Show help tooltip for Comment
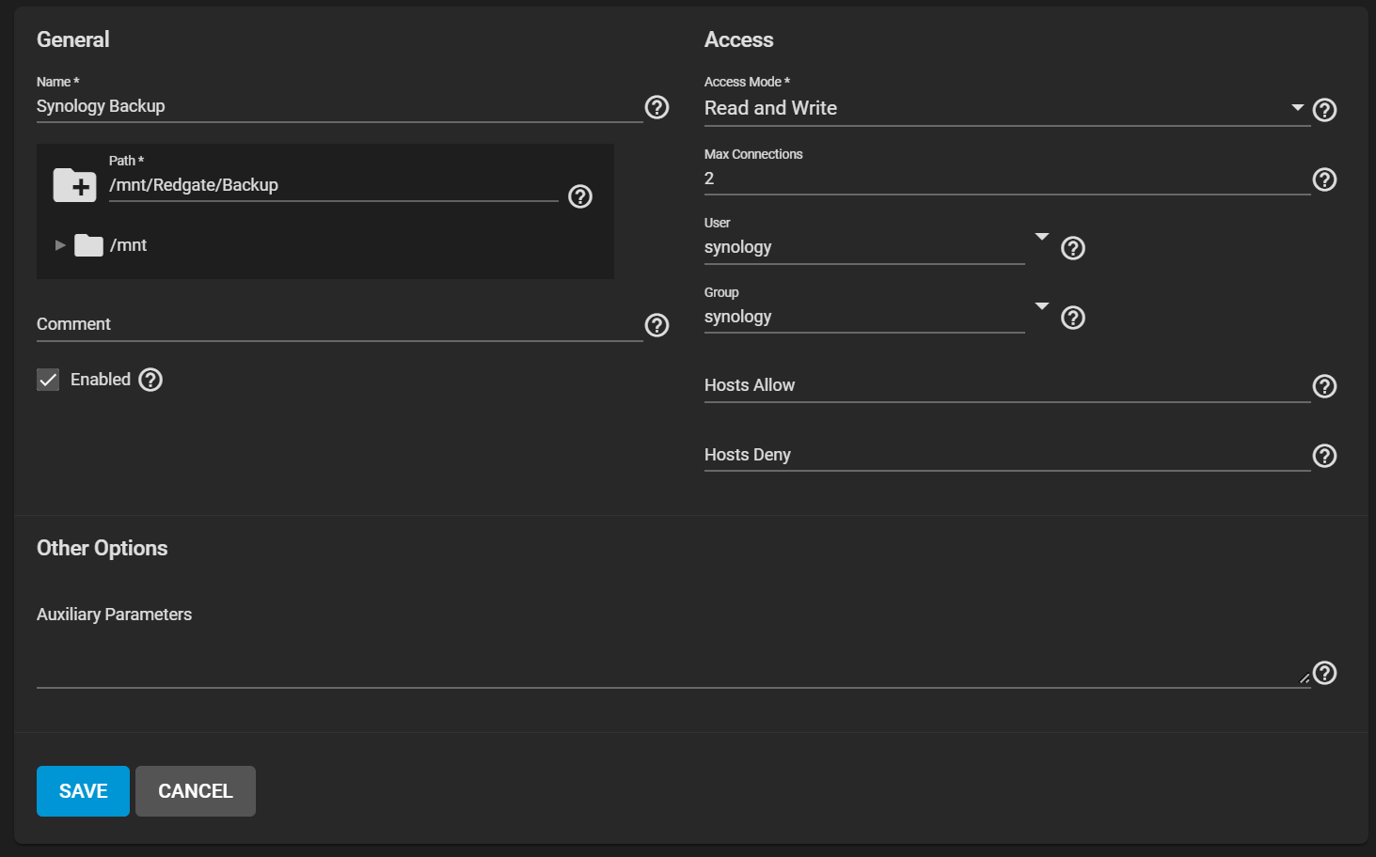Image resolution: width=1376 pixels, height=857 pixels. coord(656,325)
